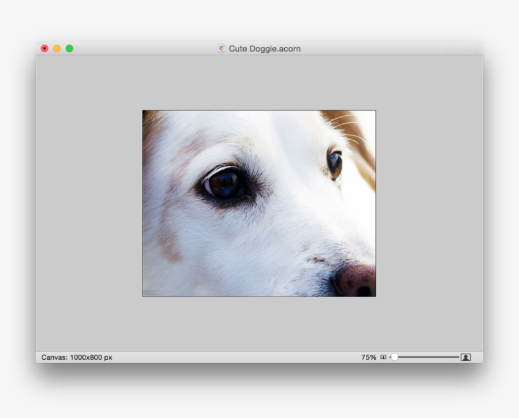This screenshot has height=418, width=519.
Task: Click the Acorn document proxy icon beside the window title
Action: [222, 48]
